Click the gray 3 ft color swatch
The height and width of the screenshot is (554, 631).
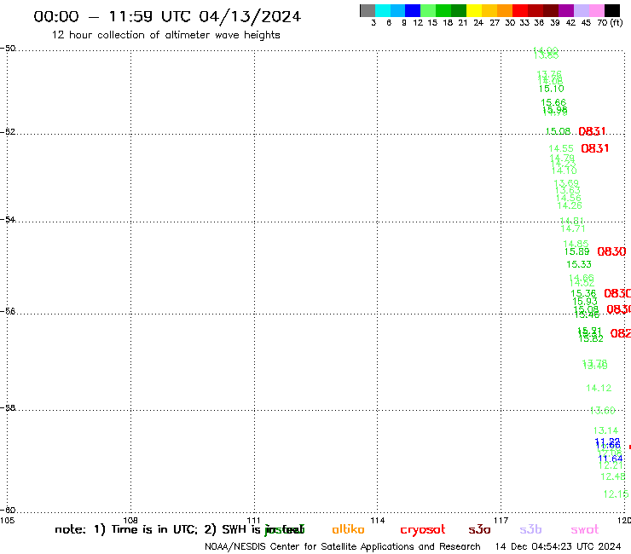tap(368, 11)
